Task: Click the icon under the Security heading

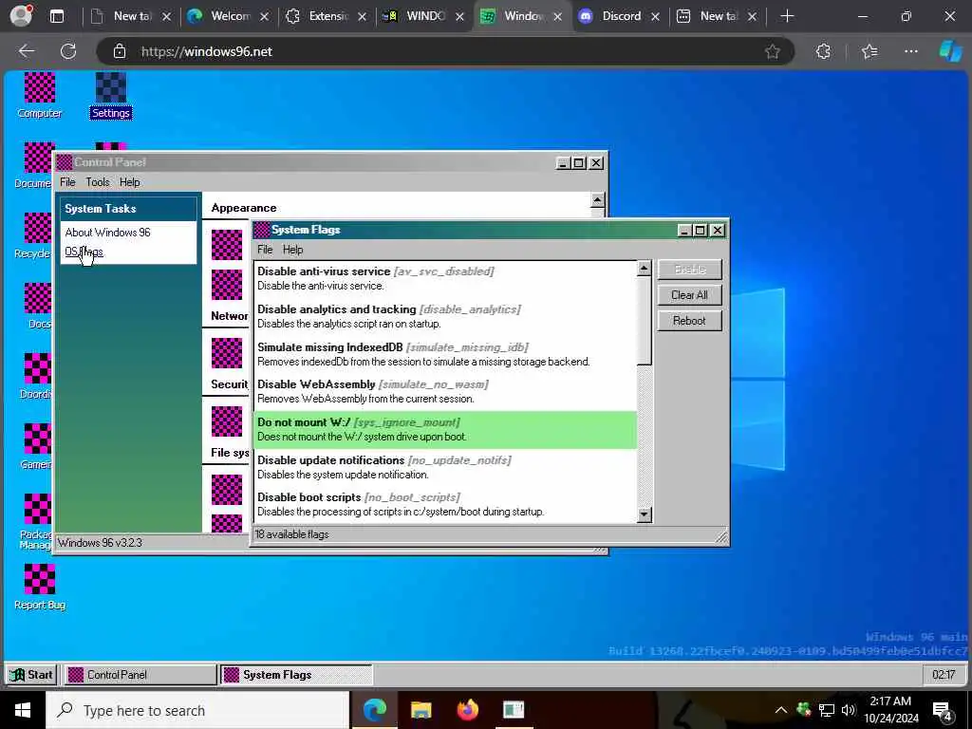Action: point(227,421)
